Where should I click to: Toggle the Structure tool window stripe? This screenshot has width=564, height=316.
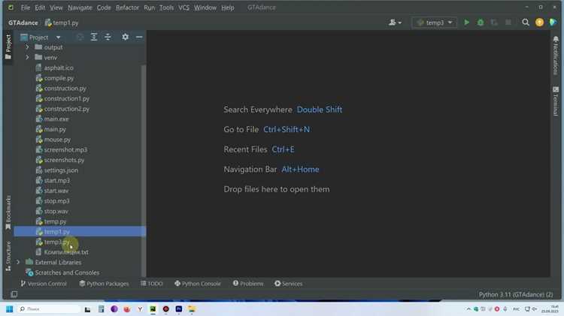(8, 256)
